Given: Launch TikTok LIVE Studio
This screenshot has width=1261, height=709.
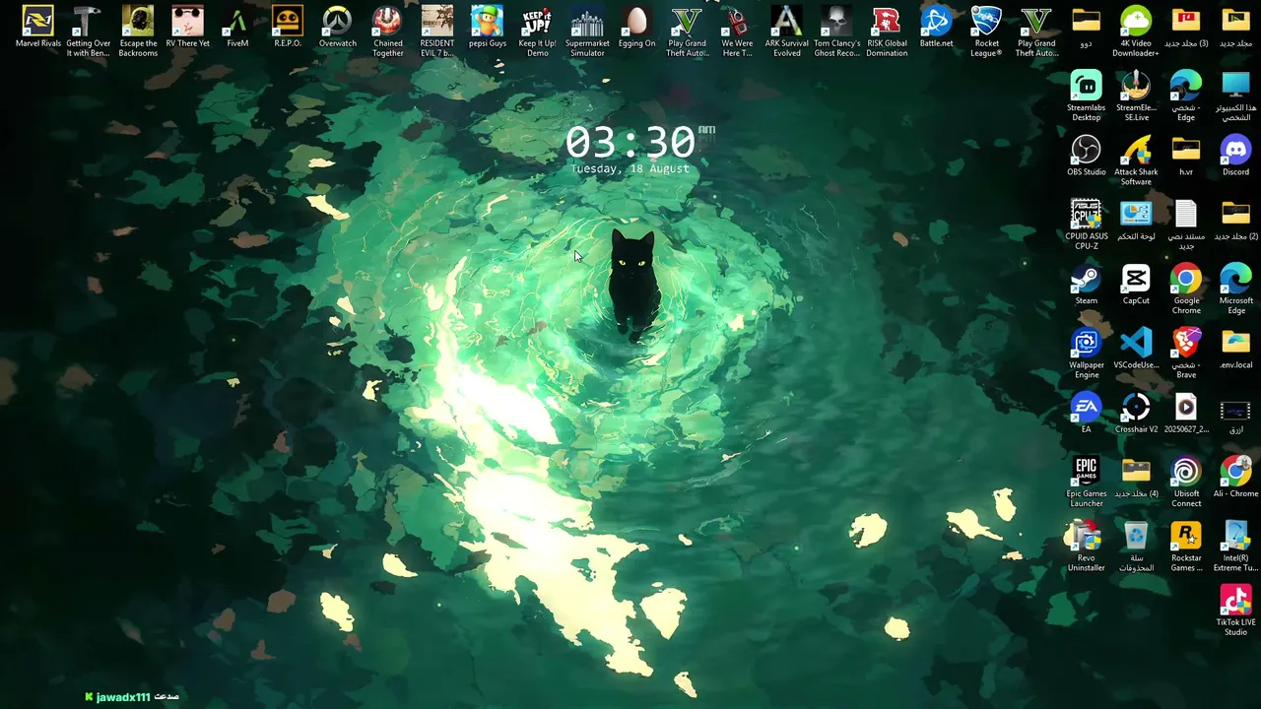Looking at the screenshot, I should (x=1235, y=611).
